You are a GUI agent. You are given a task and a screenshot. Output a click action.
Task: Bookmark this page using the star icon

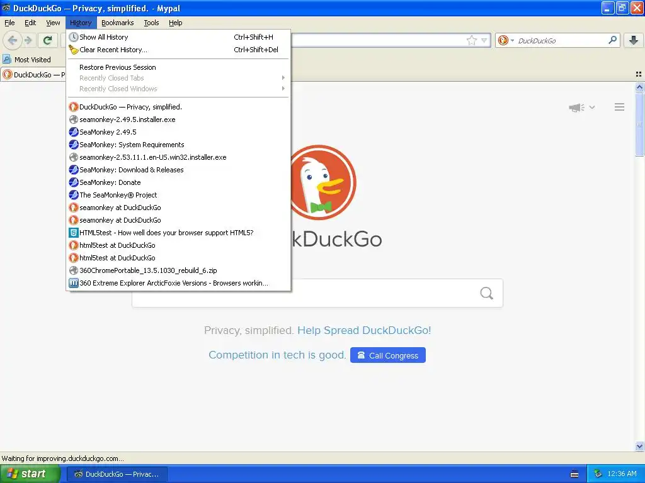[x=471, y=40]
